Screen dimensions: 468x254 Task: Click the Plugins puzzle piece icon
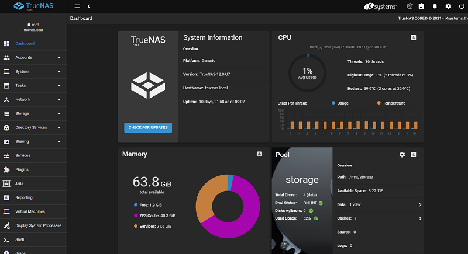coord(6,169)
